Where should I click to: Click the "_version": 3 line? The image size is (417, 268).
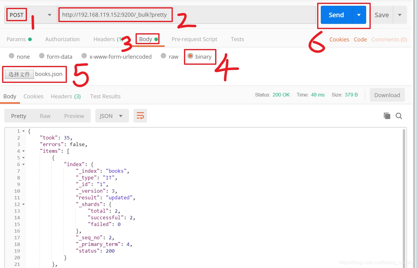[x=97, y=191]
